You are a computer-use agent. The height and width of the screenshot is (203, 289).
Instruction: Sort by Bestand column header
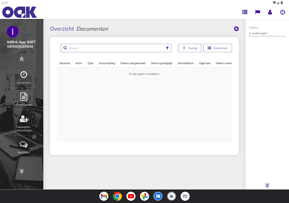(65, 63)
